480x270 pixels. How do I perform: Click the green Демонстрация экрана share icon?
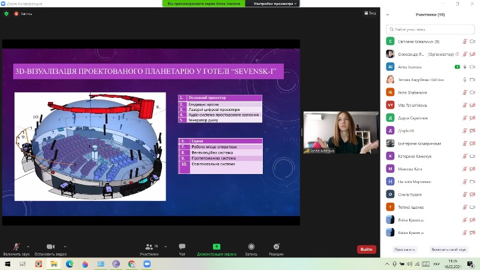217,247
